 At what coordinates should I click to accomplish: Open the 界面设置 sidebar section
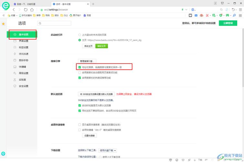(x=22, y=41)
